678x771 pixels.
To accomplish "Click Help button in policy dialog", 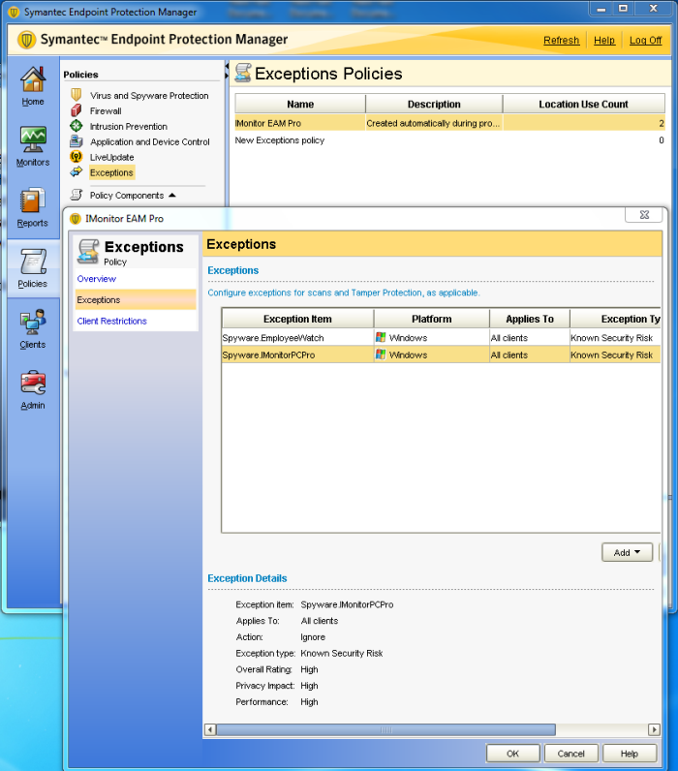I will point(630,754).
